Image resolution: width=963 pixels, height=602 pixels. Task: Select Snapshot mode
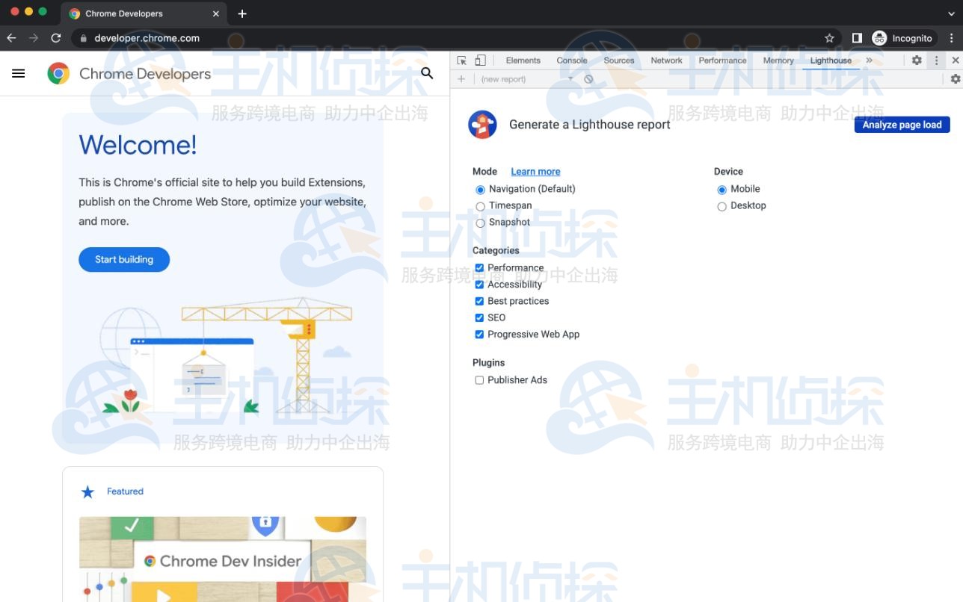[x=480, y=223]
